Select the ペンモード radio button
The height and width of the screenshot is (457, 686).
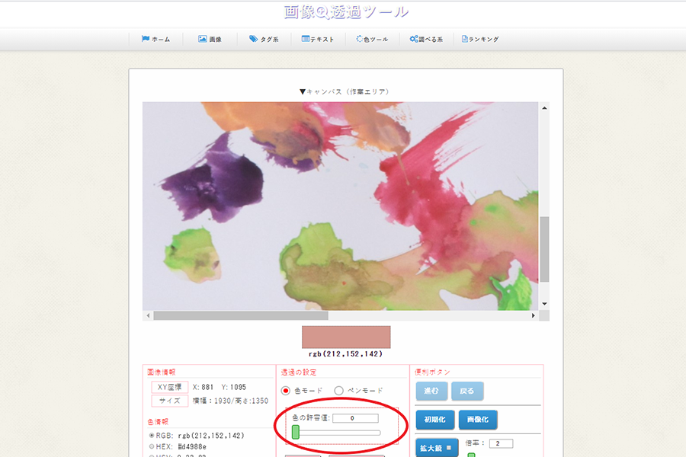[x=338, y=391]
